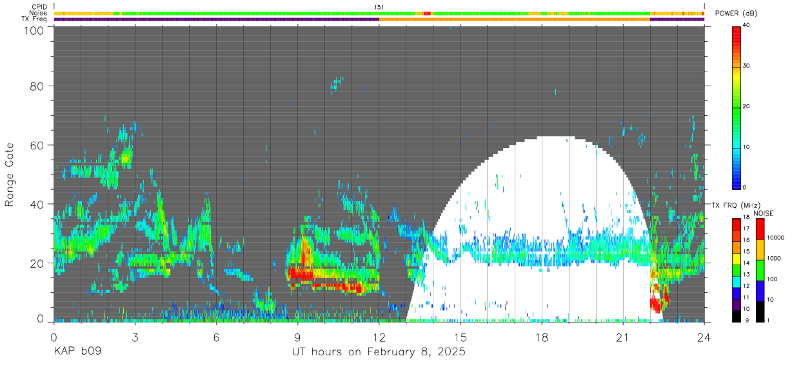Viewport: 792px width, 365px height.
Task: Click the 60 label on Range Gate axis
Action: 38,145
